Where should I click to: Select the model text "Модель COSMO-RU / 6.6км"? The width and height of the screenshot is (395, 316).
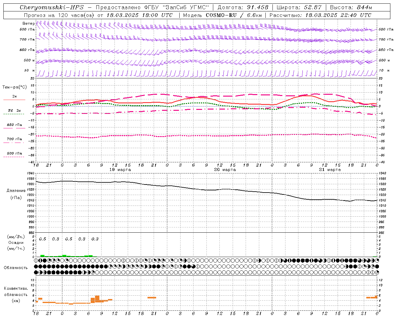(x=222, y=15)
